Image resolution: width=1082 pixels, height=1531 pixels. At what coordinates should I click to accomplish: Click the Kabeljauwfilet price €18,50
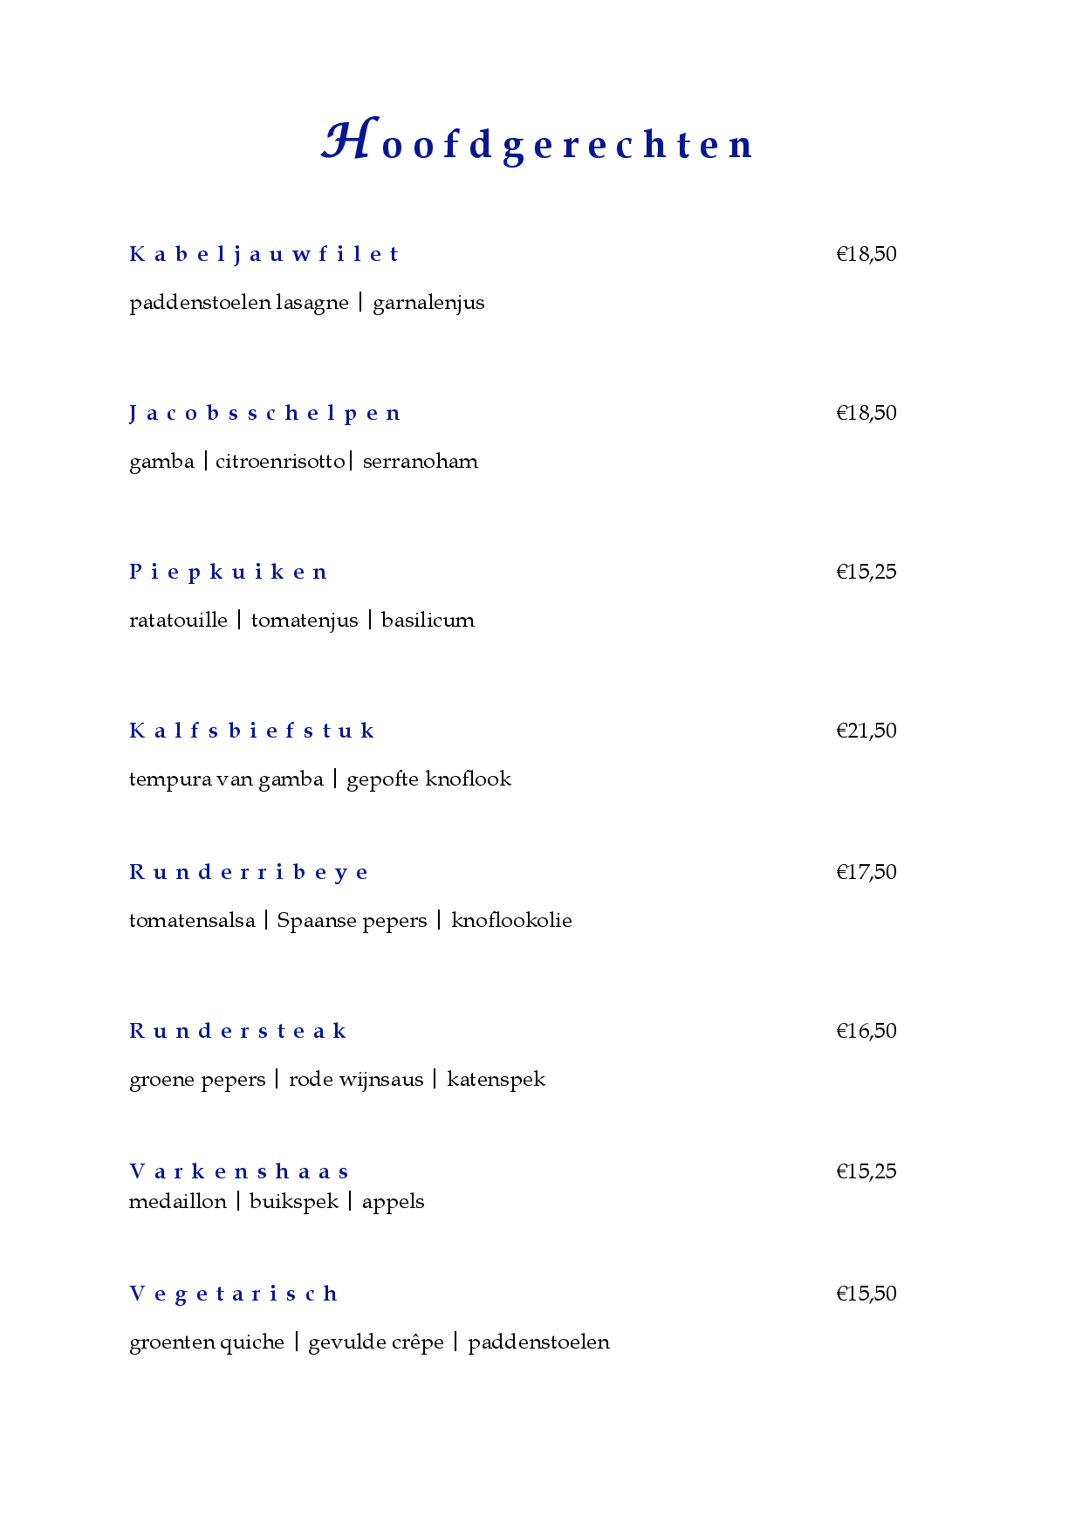(866, 255)
